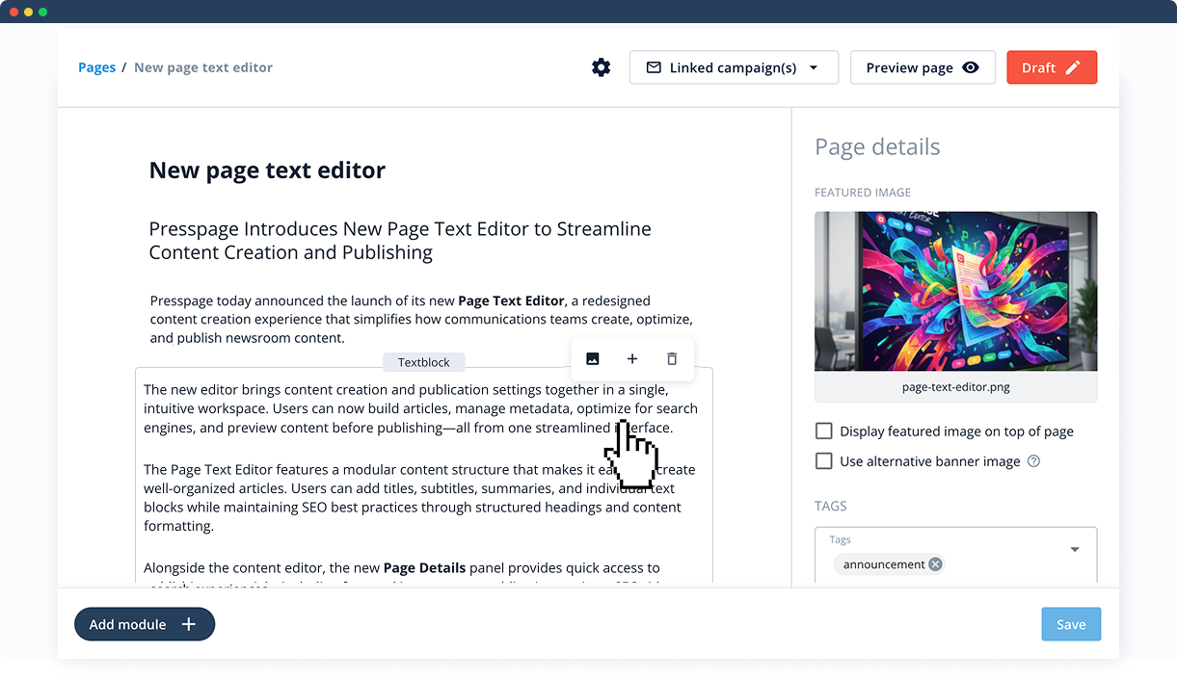Viewport: 1177px width, 680px height.
Task: Click the Add module button
Action: pos(145,624)
